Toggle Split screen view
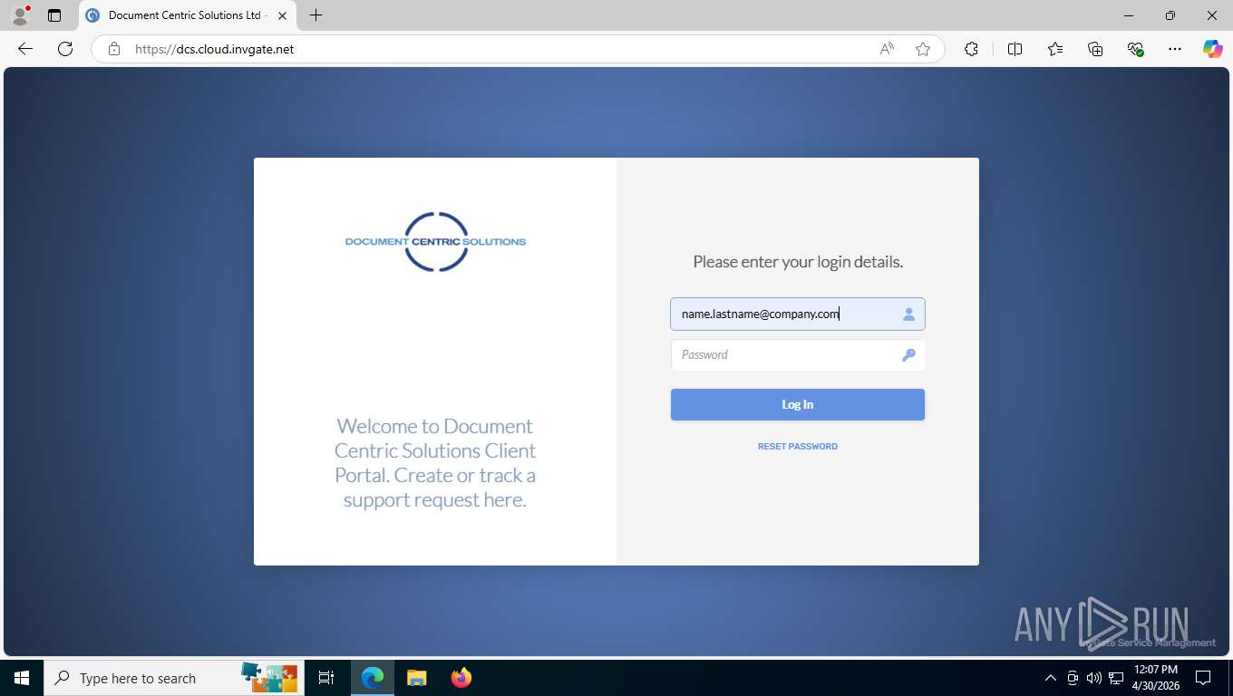The image size is (1233, 696). point(1015,49)
